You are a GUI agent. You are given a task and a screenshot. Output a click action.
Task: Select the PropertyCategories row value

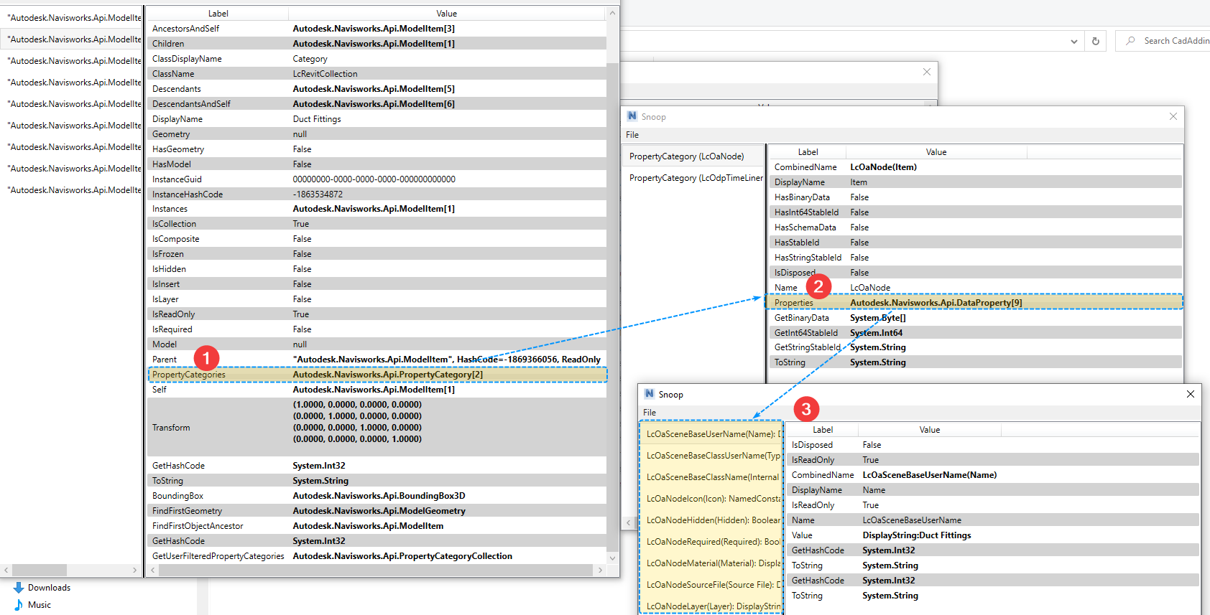(387, 375)
